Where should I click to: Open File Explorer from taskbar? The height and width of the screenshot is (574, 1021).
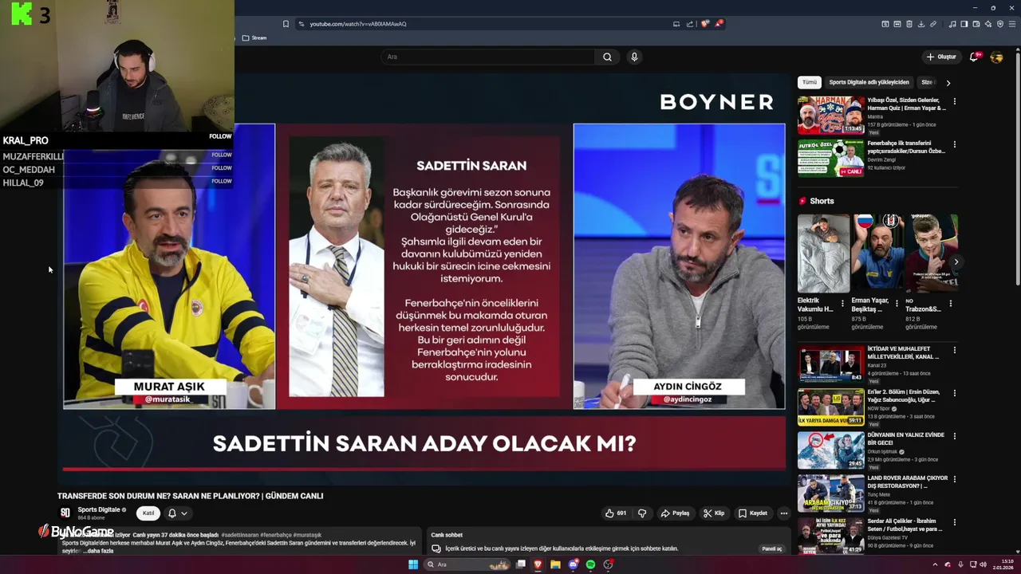(x=555, y=564)
